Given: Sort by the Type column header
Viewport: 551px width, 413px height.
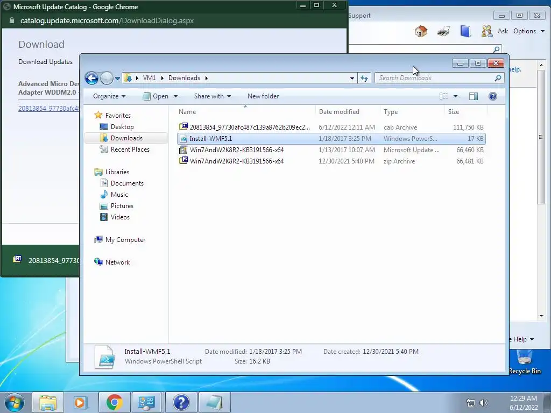Looking at the screenshot, I should click(x=412, y=112).
